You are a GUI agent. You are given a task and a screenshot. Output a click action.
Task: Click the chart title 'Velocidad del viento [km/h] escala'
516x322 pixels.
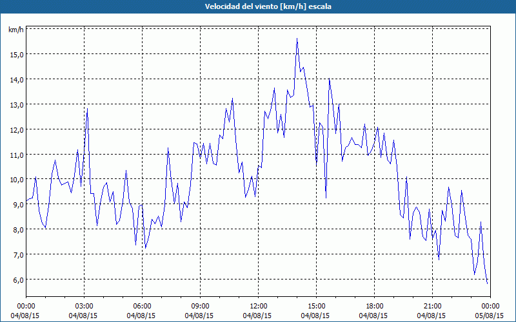(268, 6)
